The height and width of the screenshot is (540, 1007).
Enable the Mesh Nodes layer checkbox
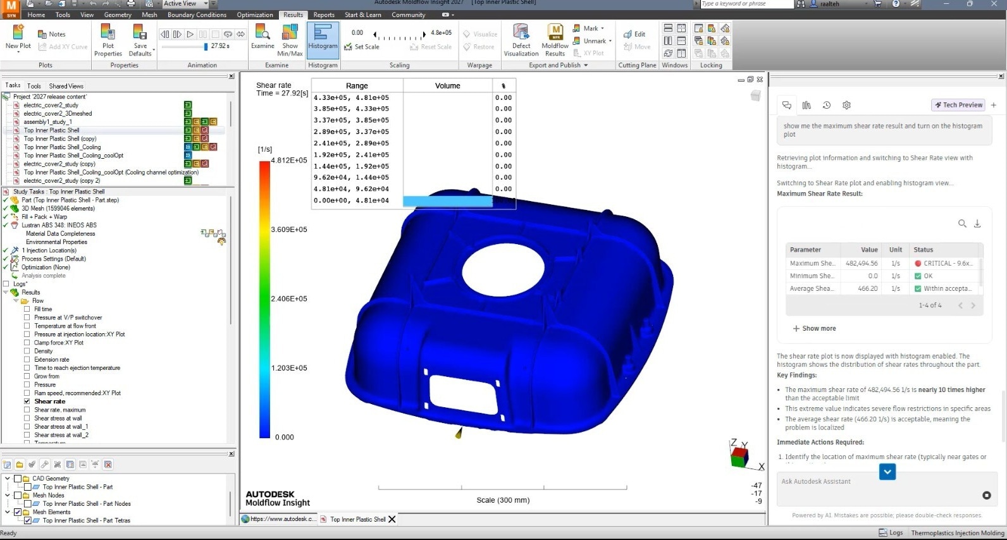coord(18,495)
